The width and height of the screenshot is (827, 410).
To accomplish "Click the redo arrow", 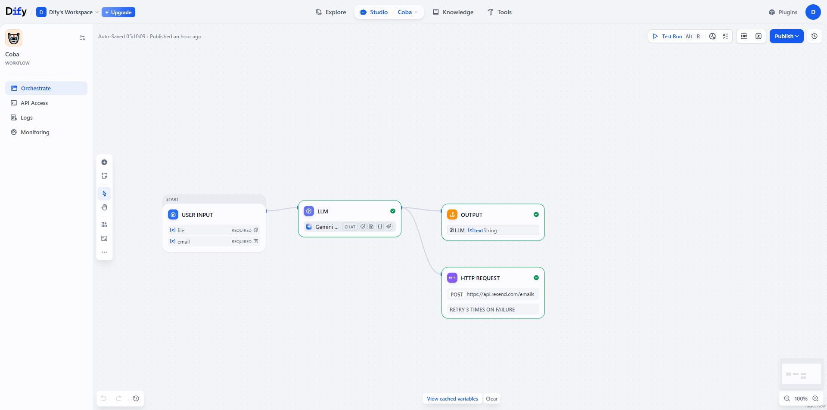I will [x=119, y=398].
